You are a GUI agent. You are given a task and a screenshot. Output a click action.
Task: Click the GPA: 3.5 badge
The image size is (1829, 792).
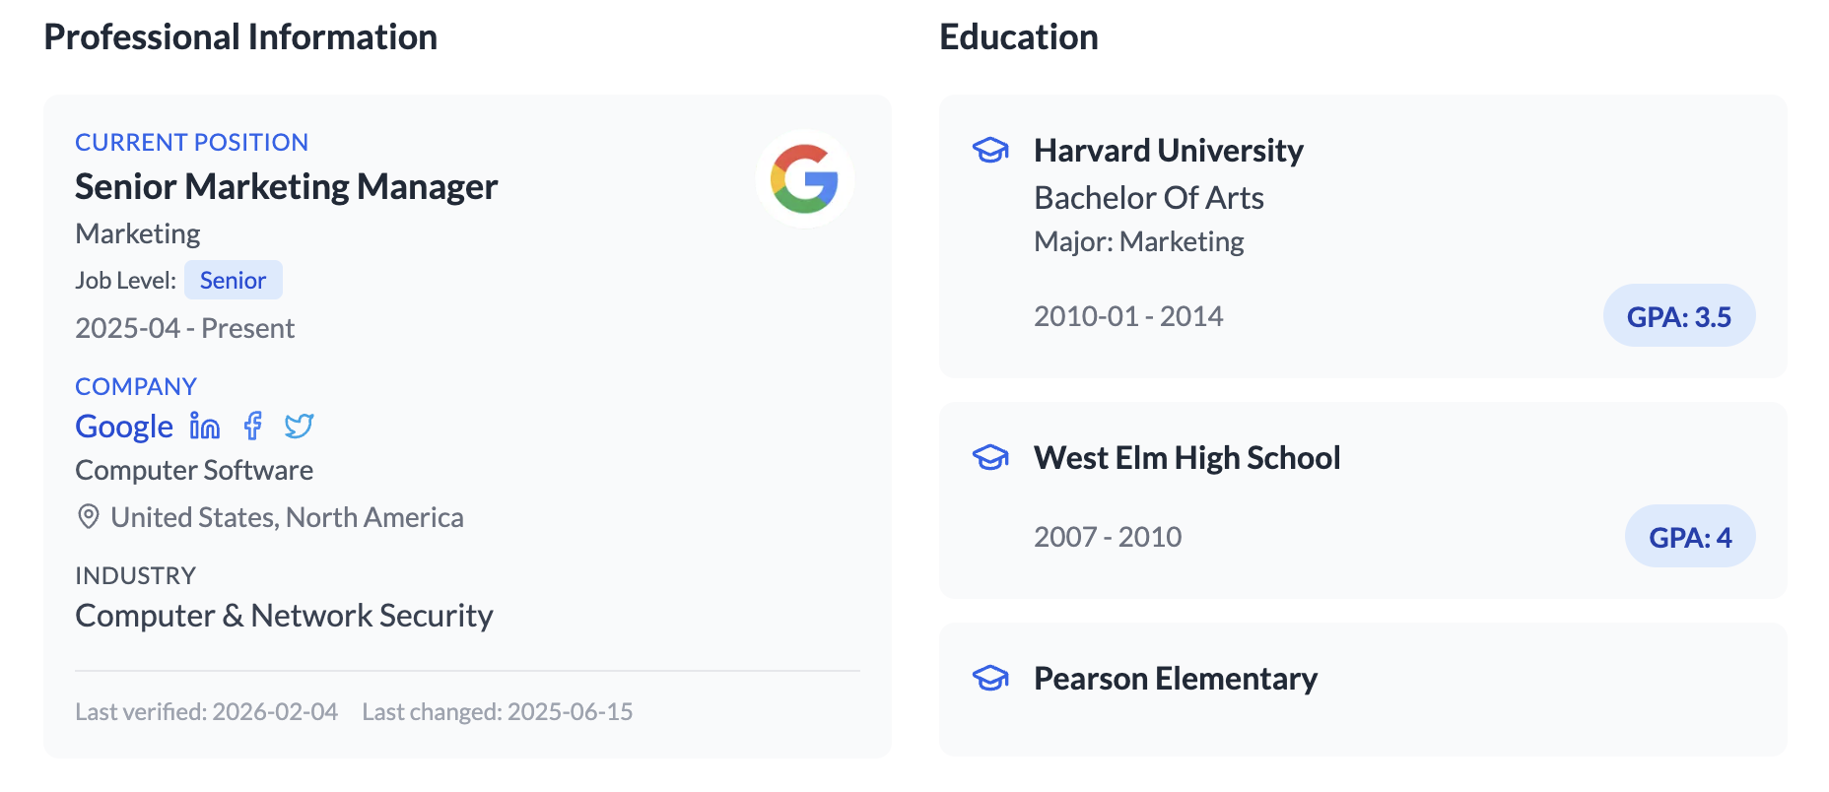(x=1678, y=316)
